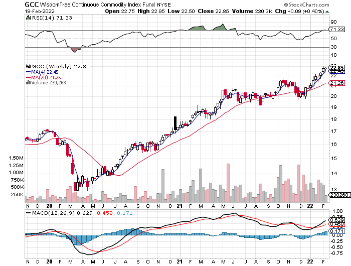This screenshot has width=351, height=266.
Task: Click the -0.50 MACD axis label
Action: [x=336, y=247]
